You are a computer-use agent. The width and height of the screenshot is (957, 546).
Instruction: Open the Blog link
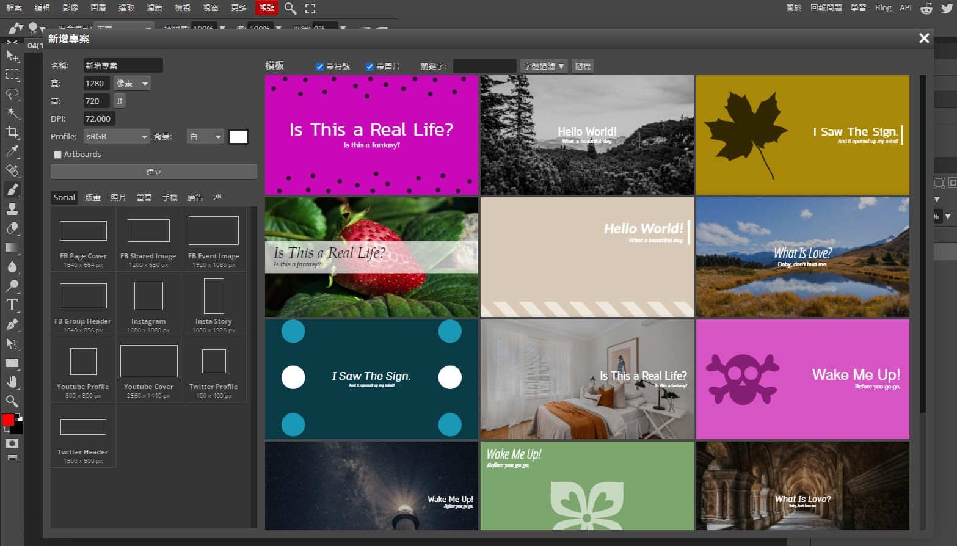pos(883,8)
